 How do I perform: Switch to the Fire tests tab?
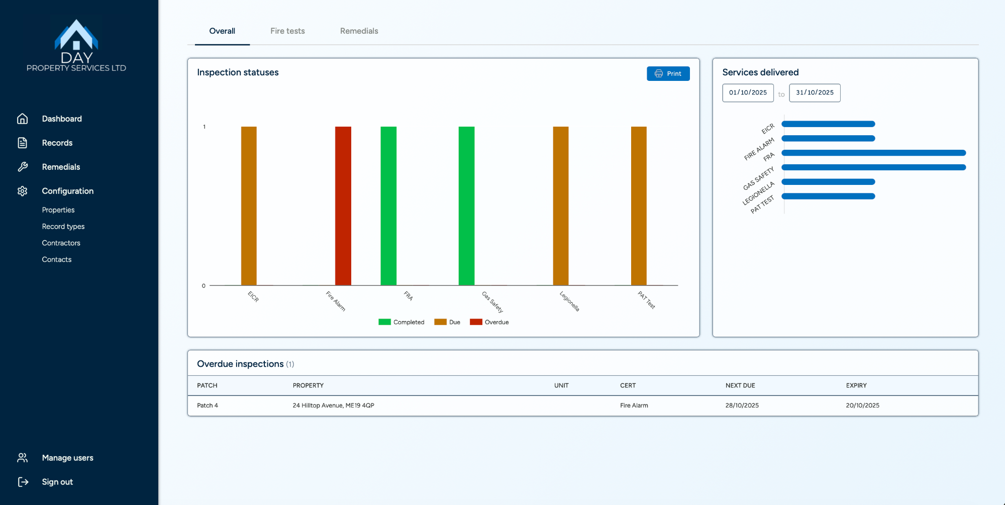pos(287,31)
